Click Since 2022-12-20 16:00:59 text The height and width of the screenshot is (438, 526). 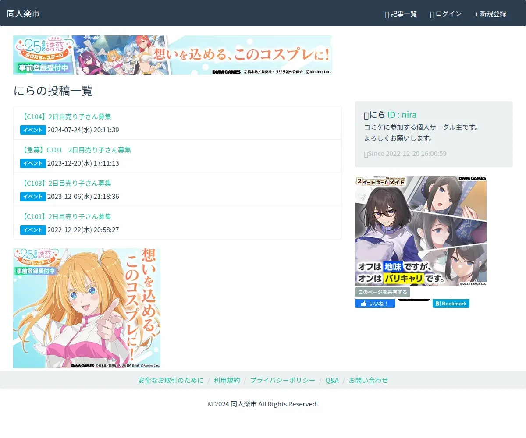click(407, 154)
